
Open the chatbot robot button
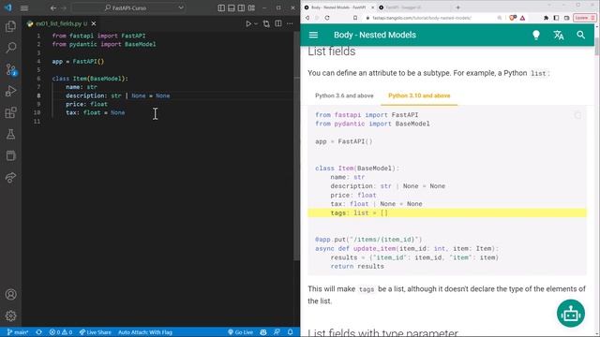[571, 314]
